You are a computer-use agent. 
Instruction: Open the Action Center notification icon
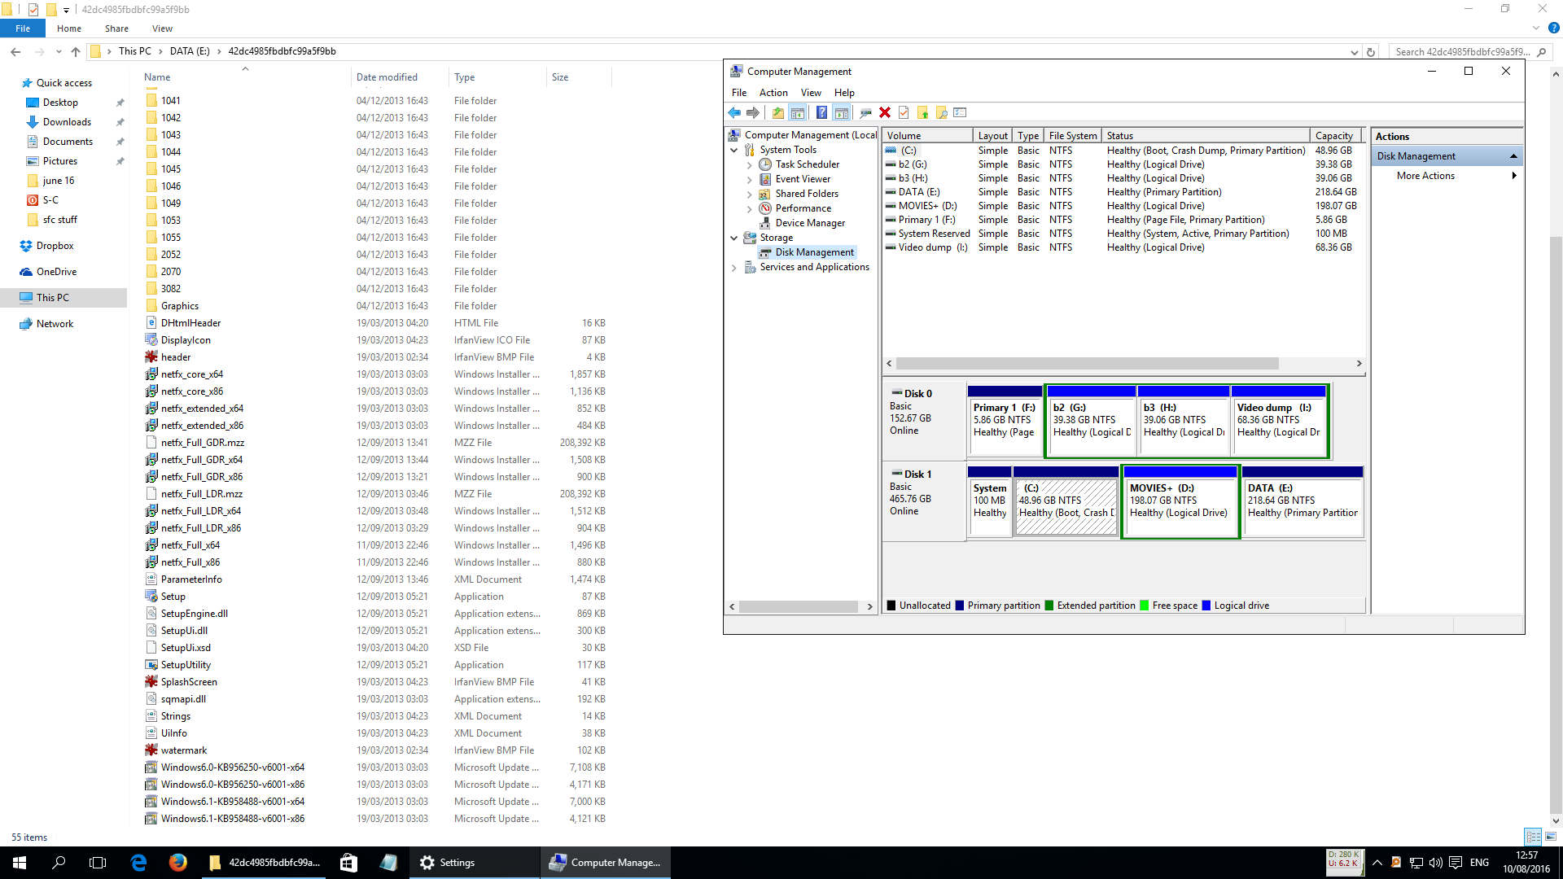point(1456,863)
